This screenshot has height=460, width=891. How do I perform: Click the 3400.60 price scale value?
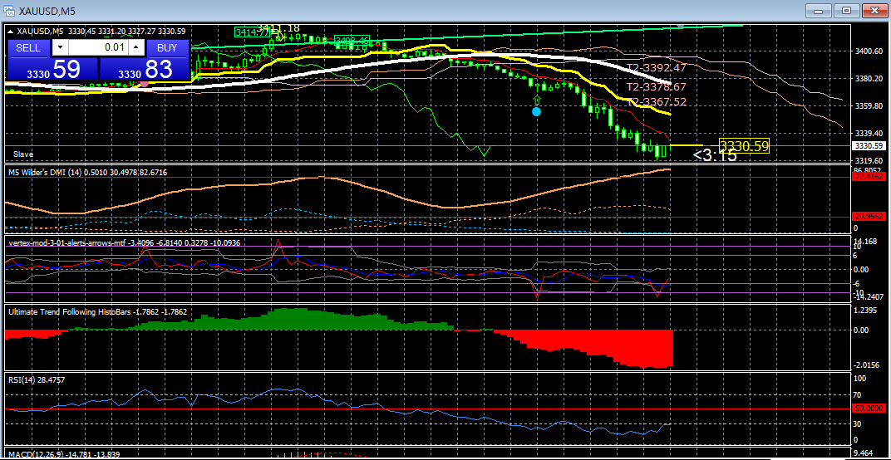coord(869,51)
